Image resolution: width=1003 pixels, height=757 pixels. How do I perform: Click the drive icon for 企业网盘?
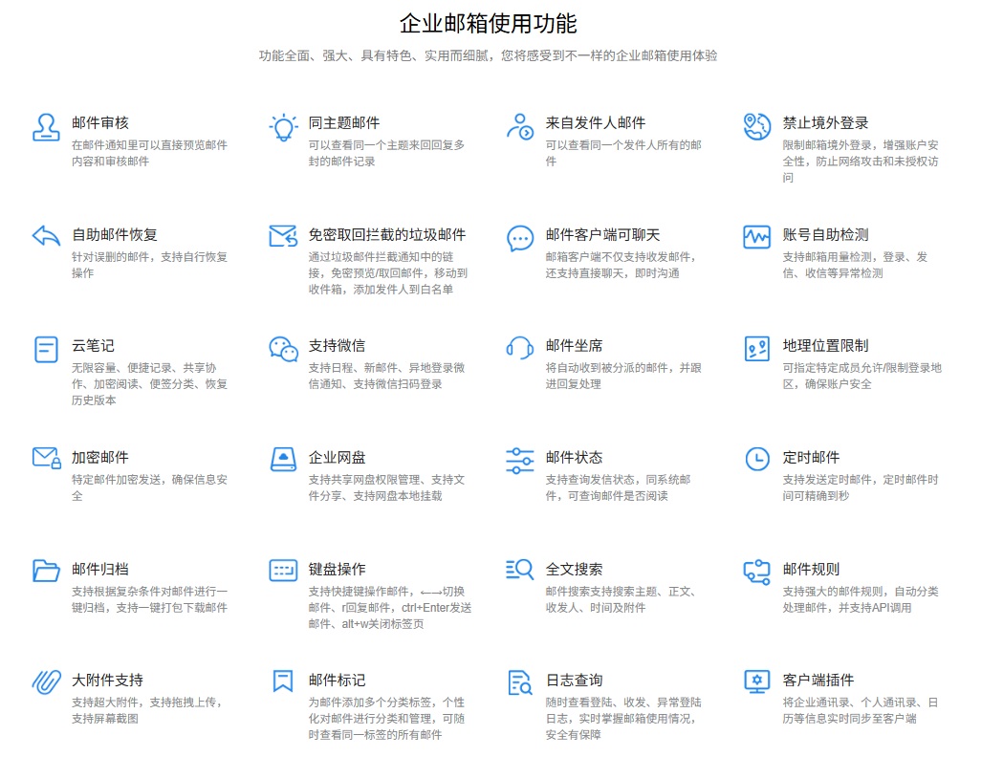click(283, 459)
